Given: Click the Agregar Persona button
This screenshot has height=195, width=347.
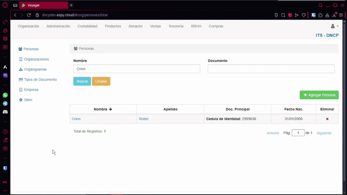Looking at the screenshot, I should [319, 95].
